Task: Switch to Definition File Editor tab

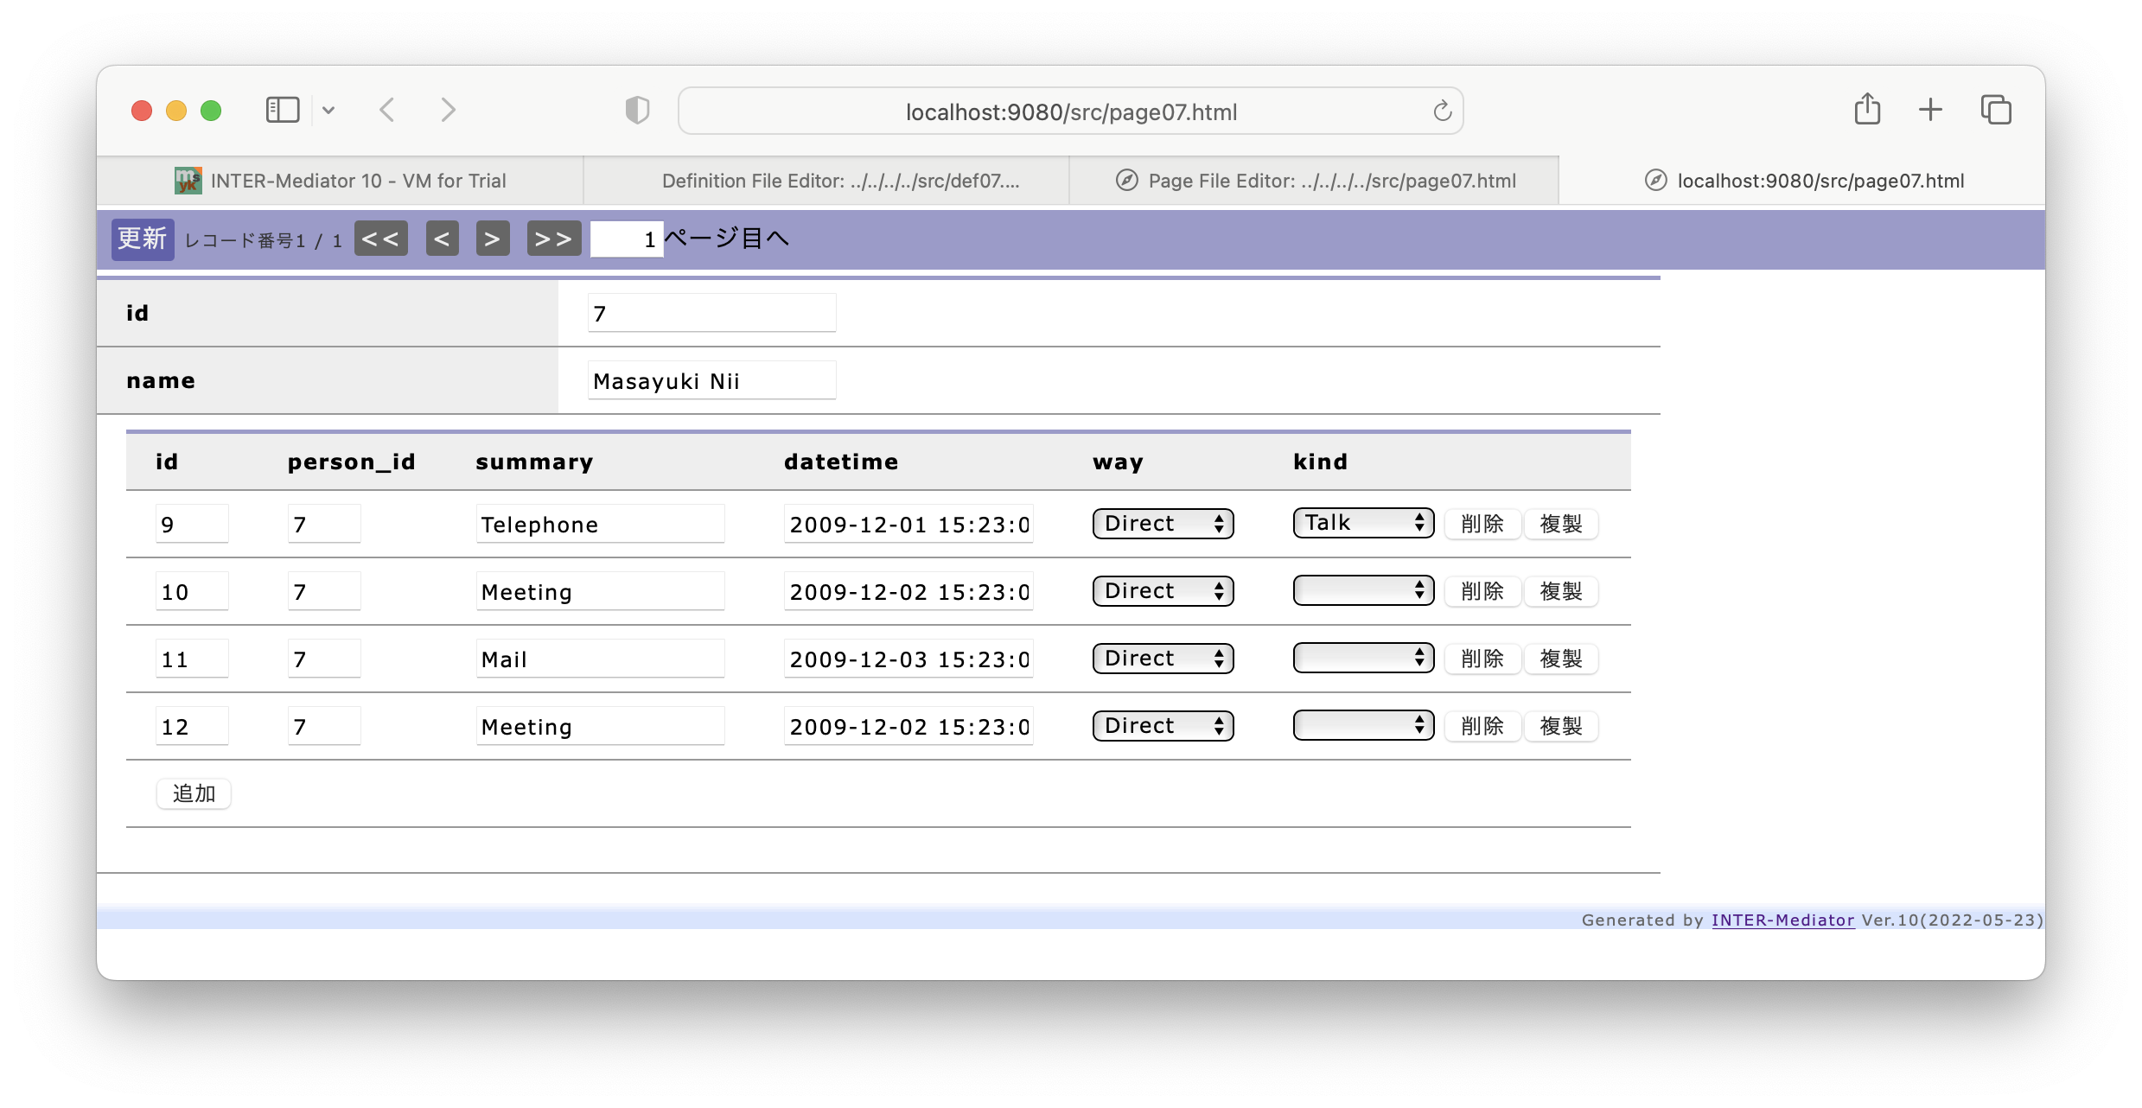Action: [826, 181]
